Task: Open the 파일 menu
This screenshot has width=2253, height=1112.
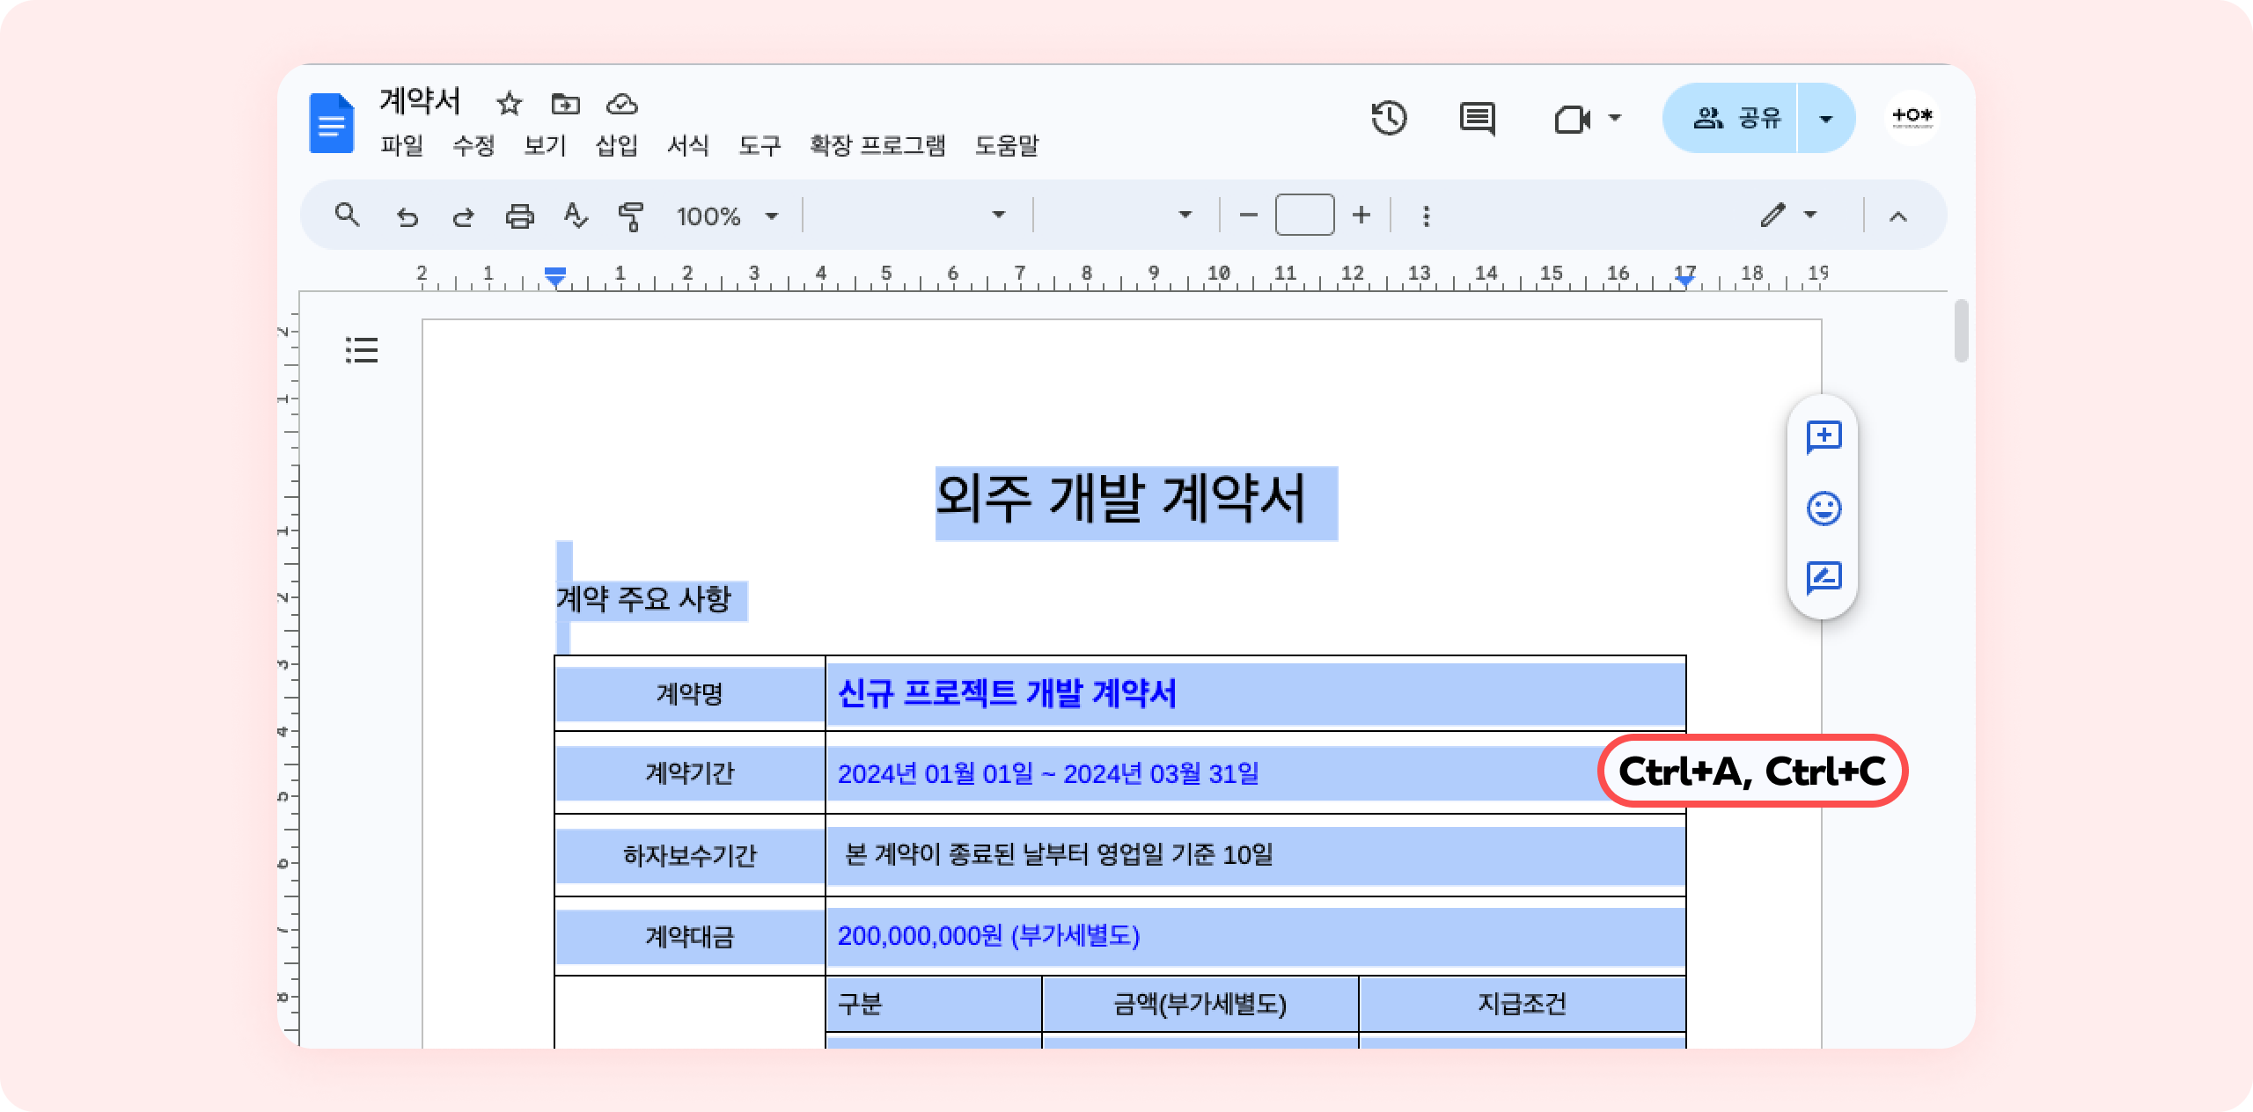Action: 401,145
